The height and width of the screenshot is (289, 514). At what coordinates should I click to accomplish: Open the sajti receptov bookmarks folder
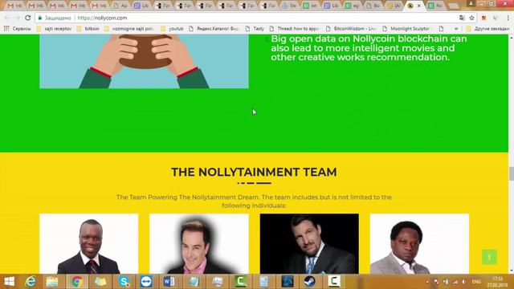point(54,29)
